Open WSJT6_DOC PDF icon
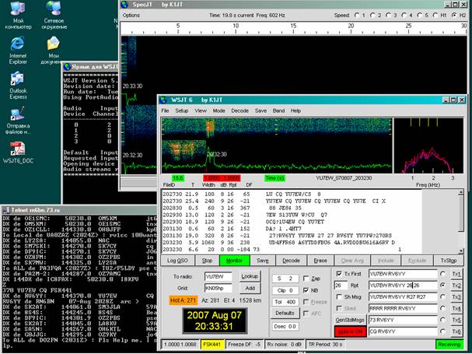The image size is (472, 354). [18, 152]
